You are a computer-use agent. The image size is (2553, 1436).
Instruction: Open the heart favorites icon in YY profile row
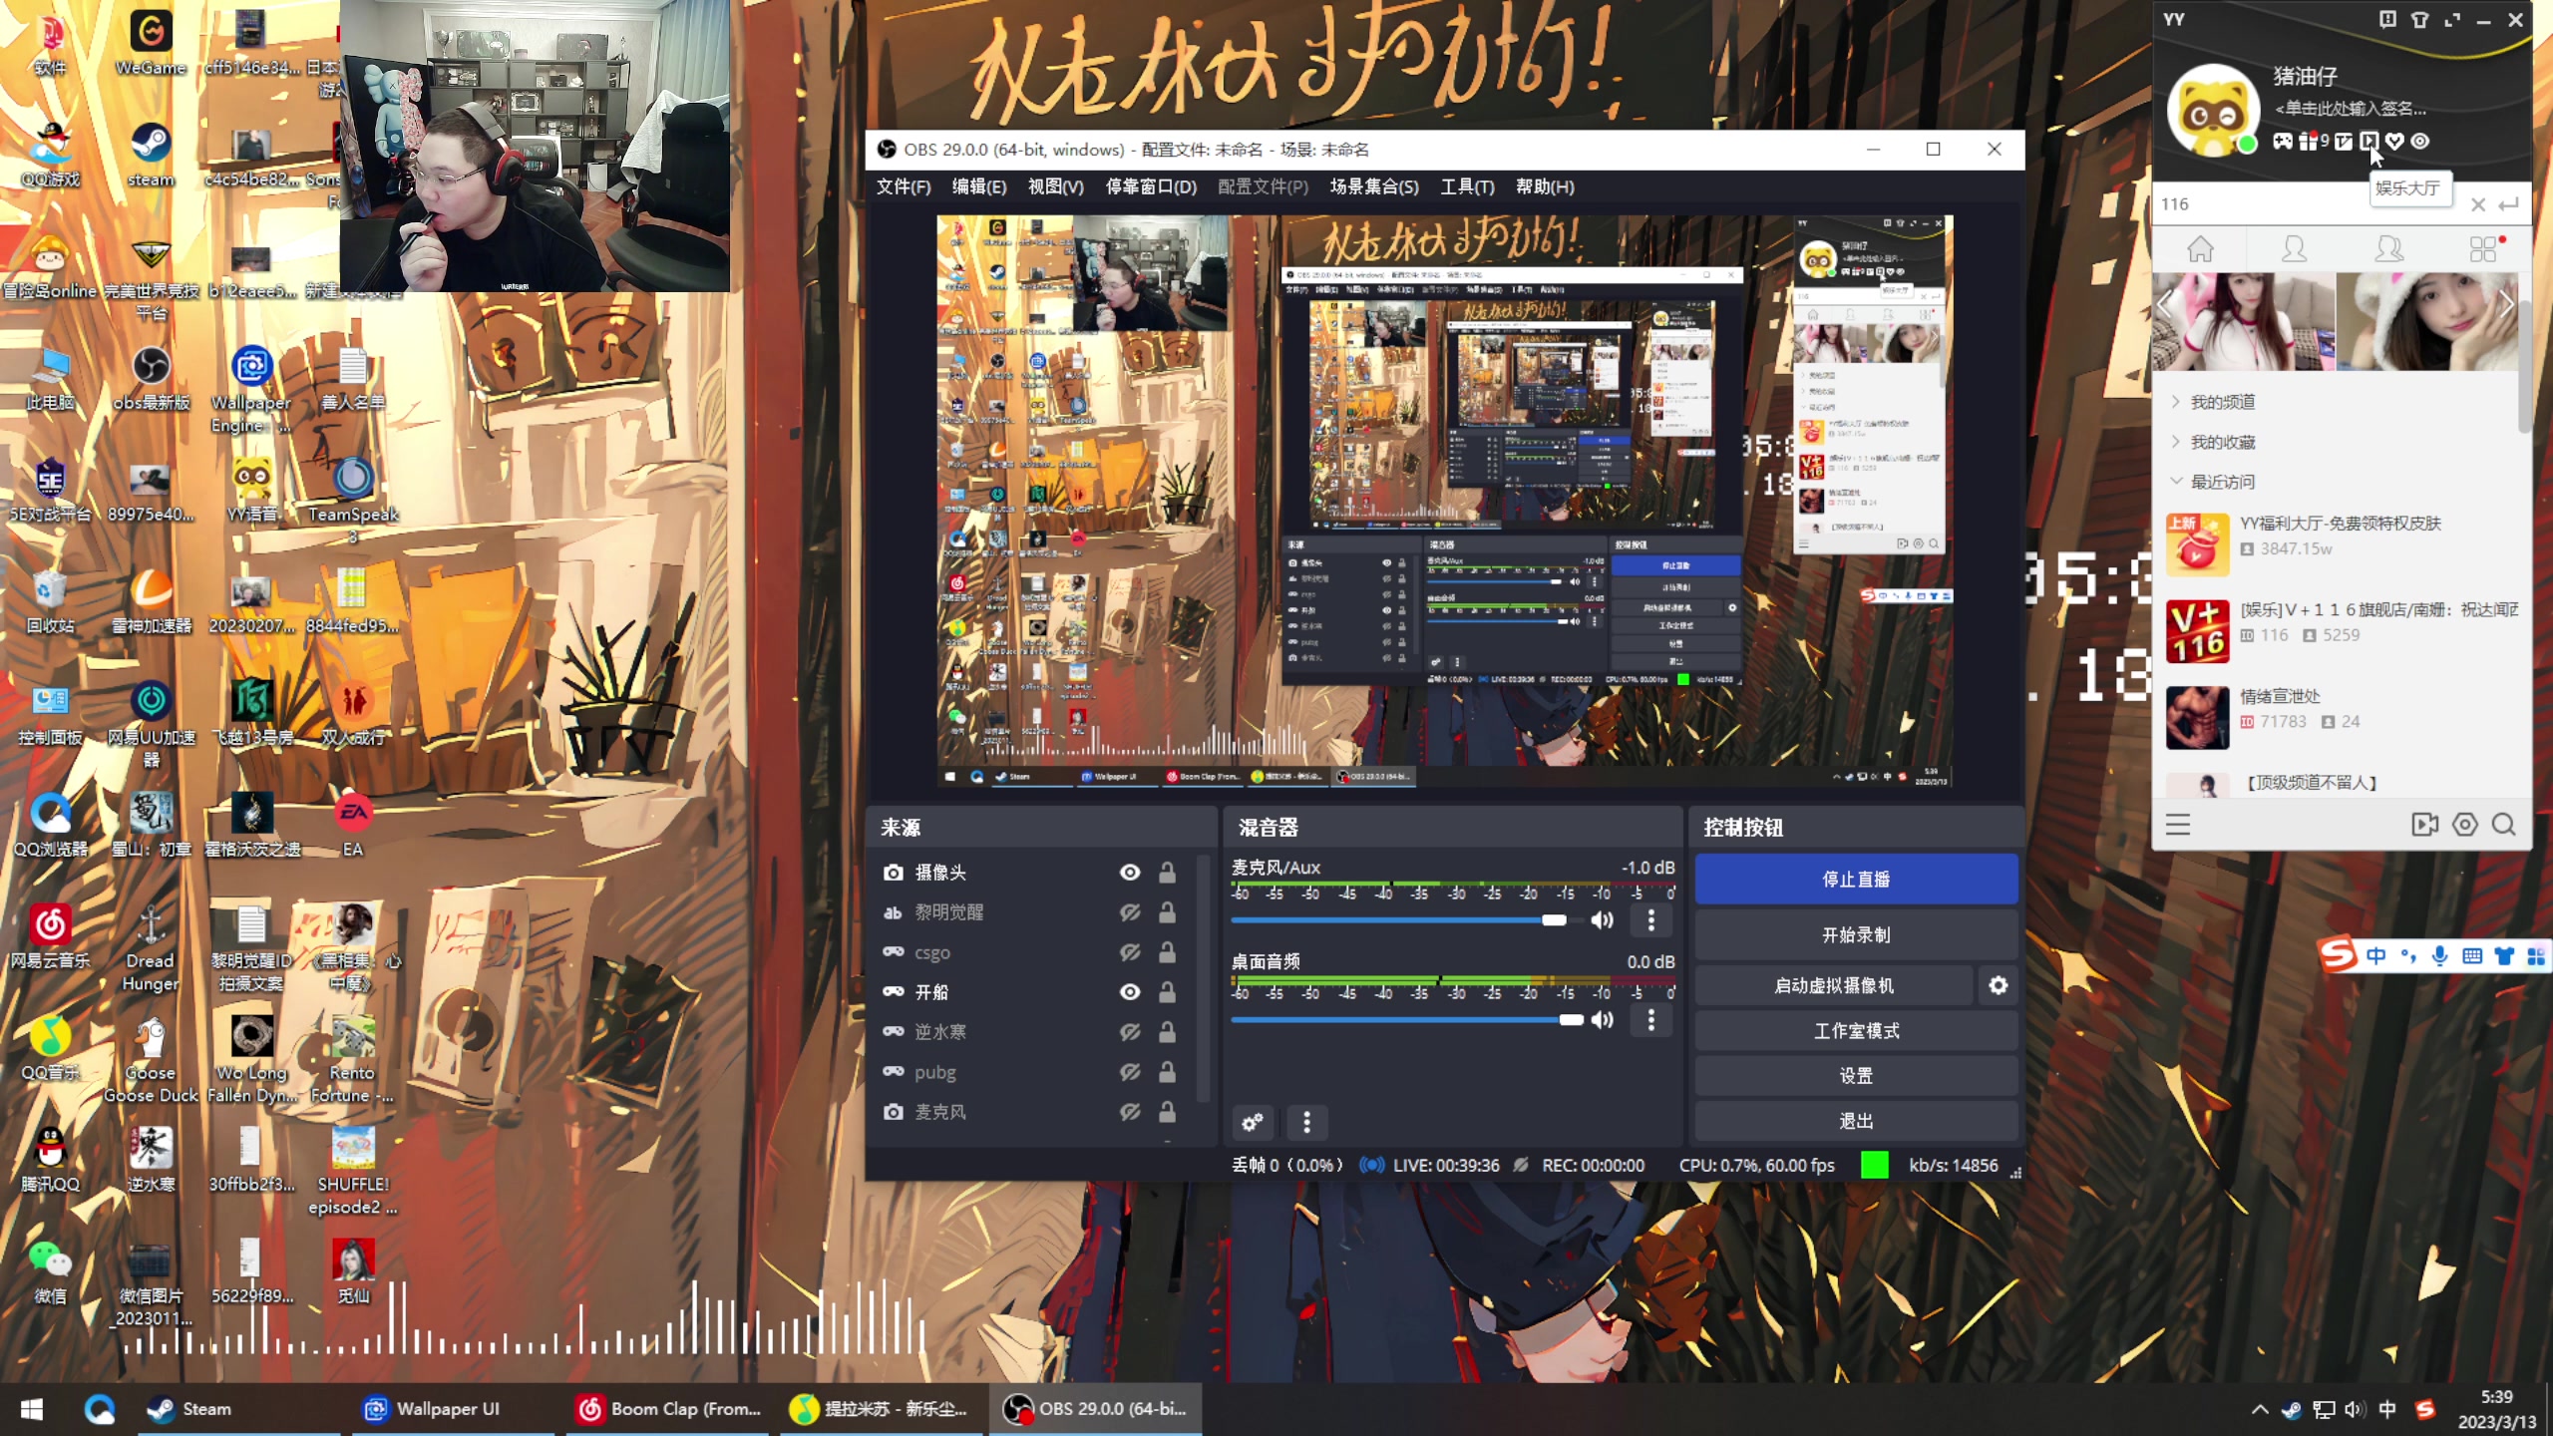[2396, 143]
